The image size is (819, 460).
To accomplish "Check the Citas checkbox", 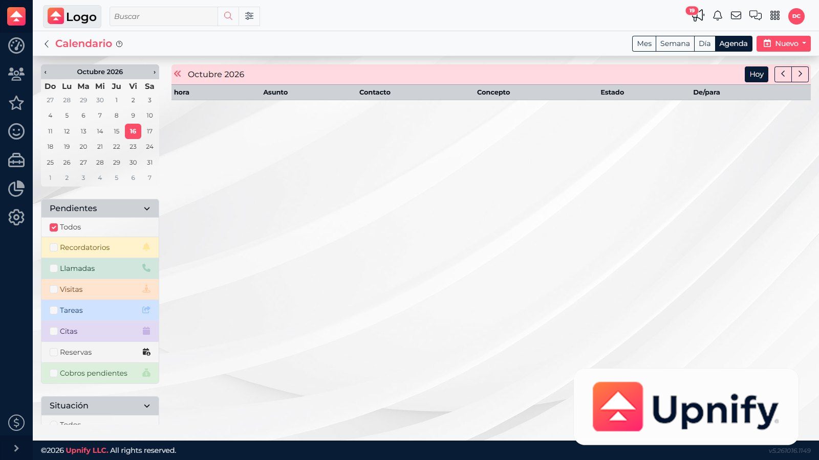I will [x=54, y=332].
